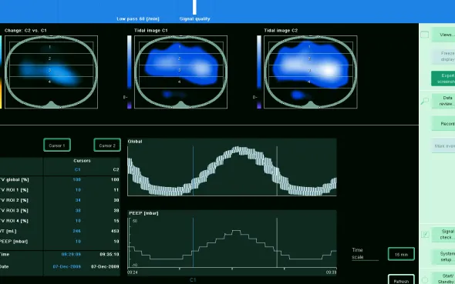
Task: Click the 'Cursors' table header
Action: pyautogui.click(x=82, y=161)
